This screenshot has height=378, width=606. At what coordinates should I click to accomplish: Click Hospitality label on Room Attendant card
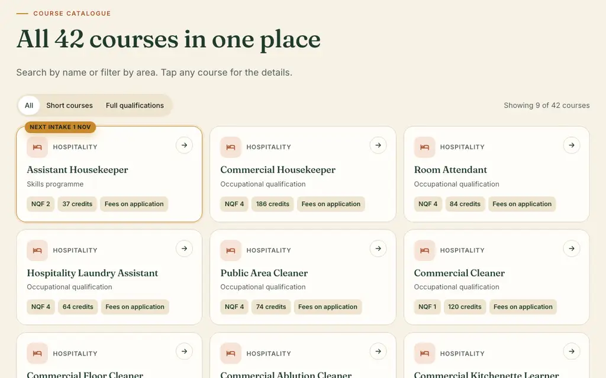pyautogui.click(x=462, y=147)
